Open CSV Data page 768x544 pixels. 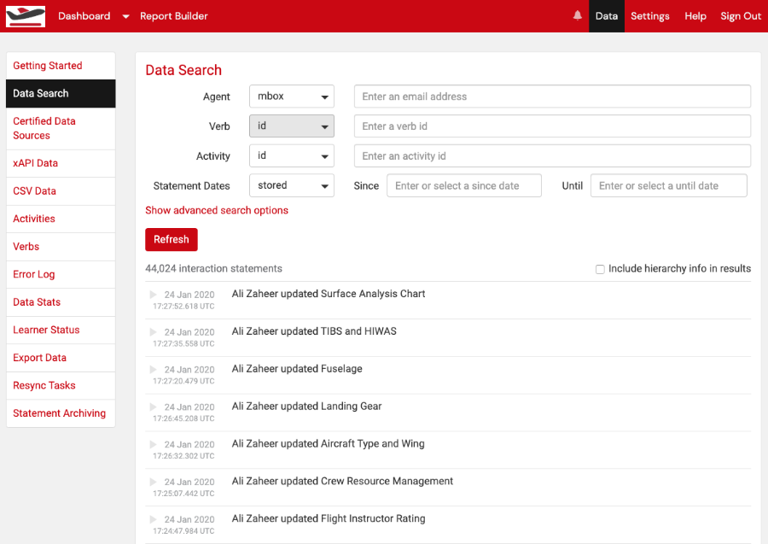61,191
